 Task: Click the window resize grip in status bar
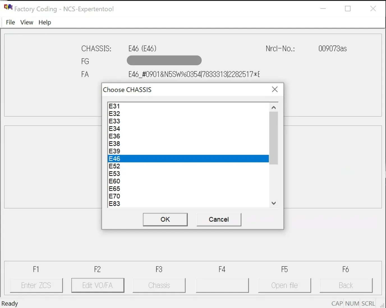382,305
